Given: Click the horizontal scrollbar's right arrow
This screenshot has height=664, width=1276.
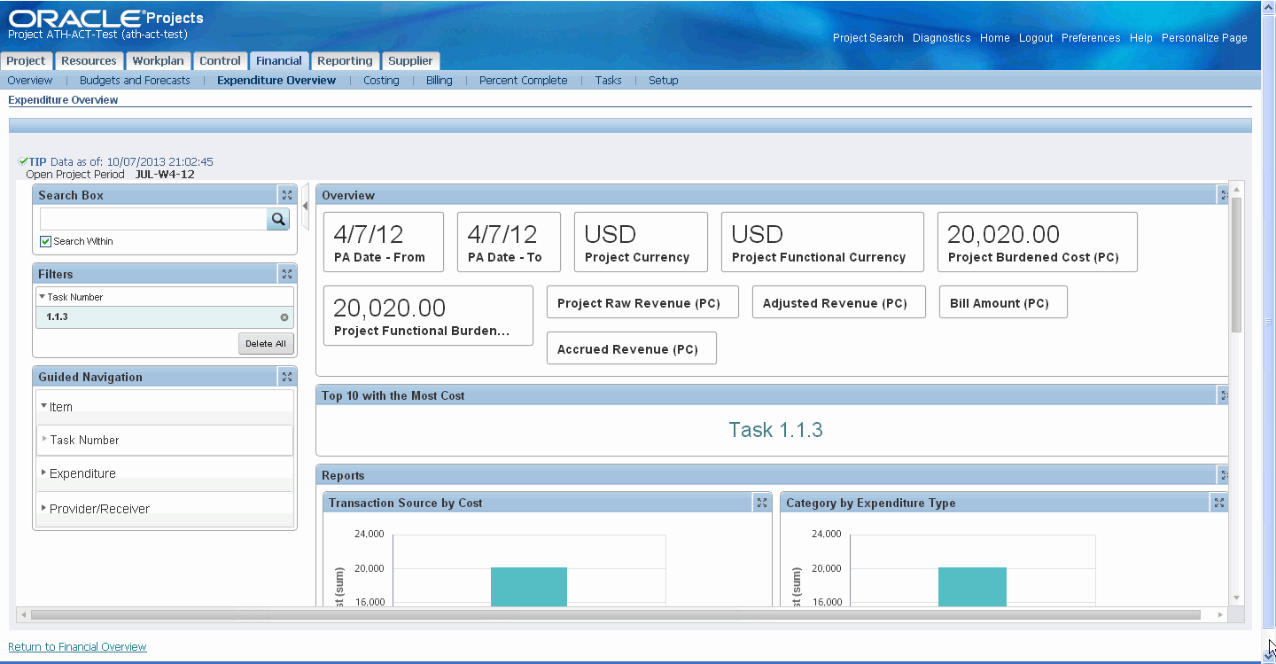Looking at the screenshot, I should [x=1220, y=614].
